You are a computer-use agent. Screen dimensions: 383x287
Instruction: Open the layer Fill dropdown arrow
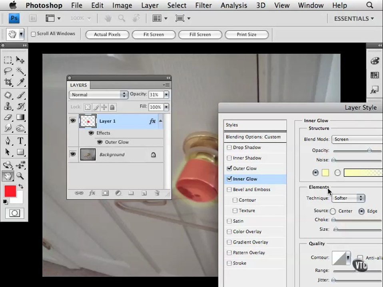tap(166, 107)
